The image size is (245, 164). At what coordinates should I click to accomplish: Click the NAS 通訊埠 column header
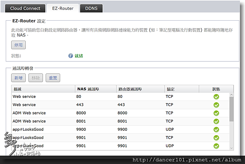coord(96,89)
